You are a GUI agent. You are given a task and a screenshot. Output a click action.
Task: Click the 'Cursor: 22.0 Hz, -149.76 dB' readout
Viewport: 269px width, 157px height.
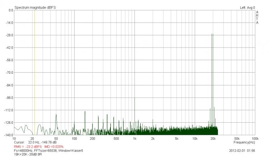[35, 142]
